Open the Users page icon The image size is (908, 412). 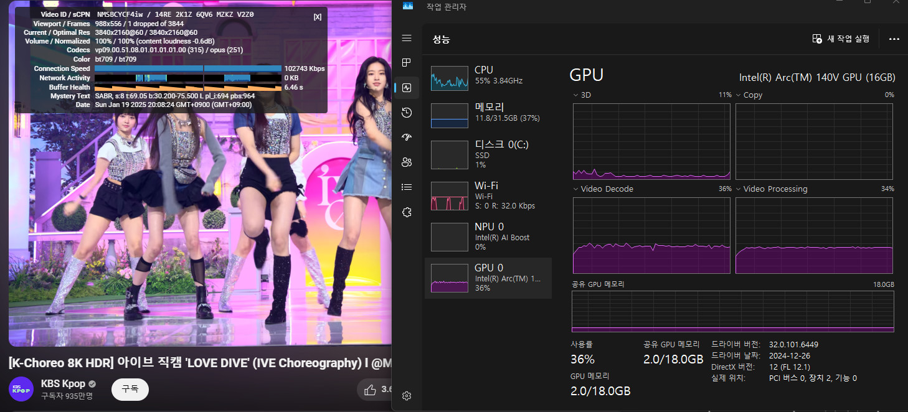pyautogui.click(x=407, y=162)
